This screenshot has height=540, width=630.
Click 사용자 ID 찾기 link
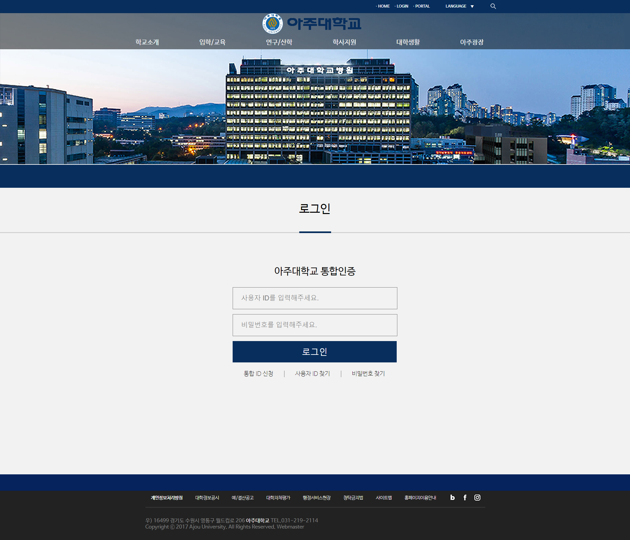312,374
